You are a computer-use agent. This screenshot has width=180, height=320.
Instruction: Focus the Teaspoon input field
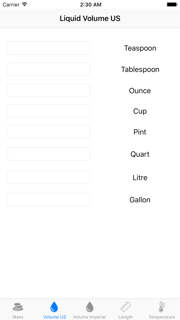click(48, 48)
